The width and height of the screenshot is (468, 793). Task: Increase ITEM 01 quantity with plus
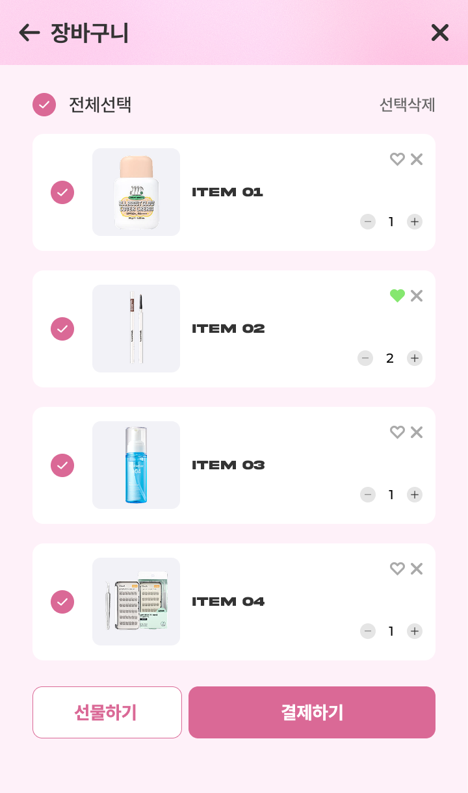(415, 222)
